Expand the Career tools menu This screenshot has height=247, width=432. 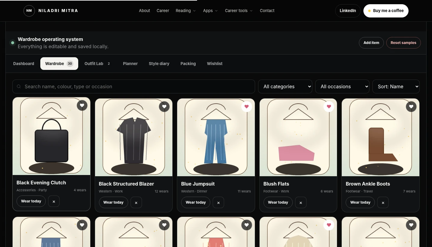click(239, 11)
